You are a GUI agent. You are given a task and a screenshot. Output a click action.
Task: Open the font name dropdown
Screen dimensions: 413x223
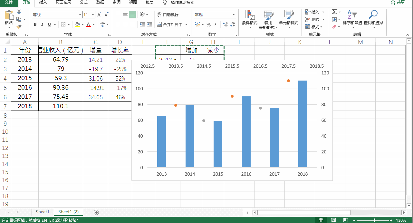point(80,15)
